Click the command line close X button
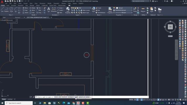 [31, 97]
